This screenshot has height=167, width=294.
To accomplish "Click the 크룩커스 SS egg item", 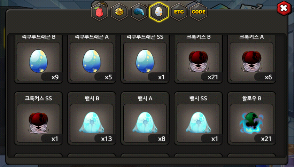I will click(38, 123).
